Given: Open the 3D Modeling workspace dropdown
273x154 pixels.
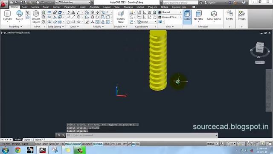Looking at the screenshot, I should click(73, 2).
